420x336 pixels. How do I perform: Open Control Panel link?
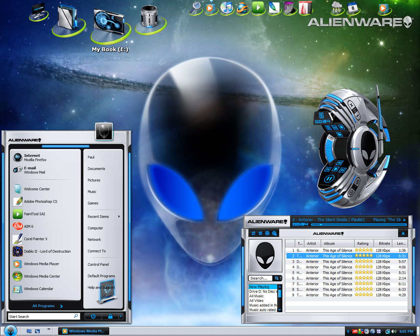pyautogui.click(x=98, y=264)
